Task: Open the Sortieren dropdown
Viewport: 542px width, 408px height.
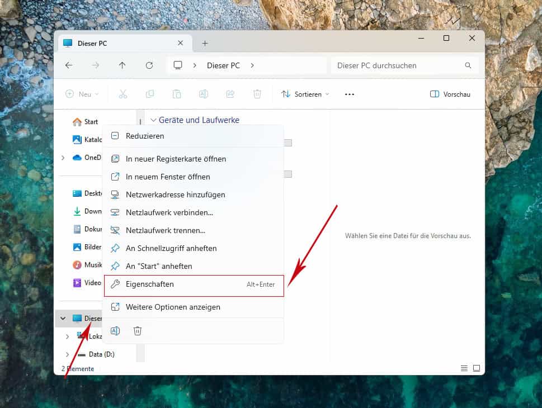Action: [305, 94]
